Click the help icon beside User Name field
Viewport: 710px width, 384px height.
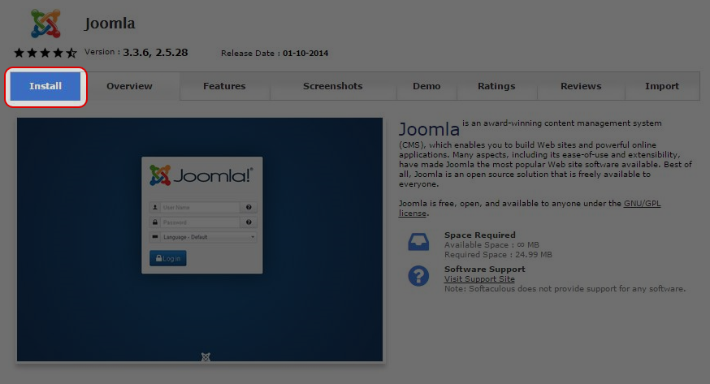[x=249, y=207]
